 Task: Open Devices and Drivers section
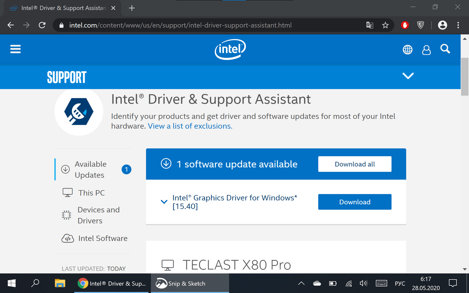point(98,215)
